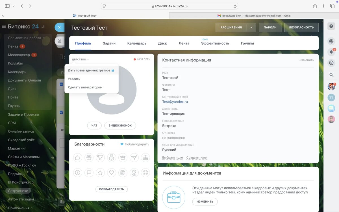Open the Лента profile tab
The image size is (339, 212).
[x=184, y=43]
